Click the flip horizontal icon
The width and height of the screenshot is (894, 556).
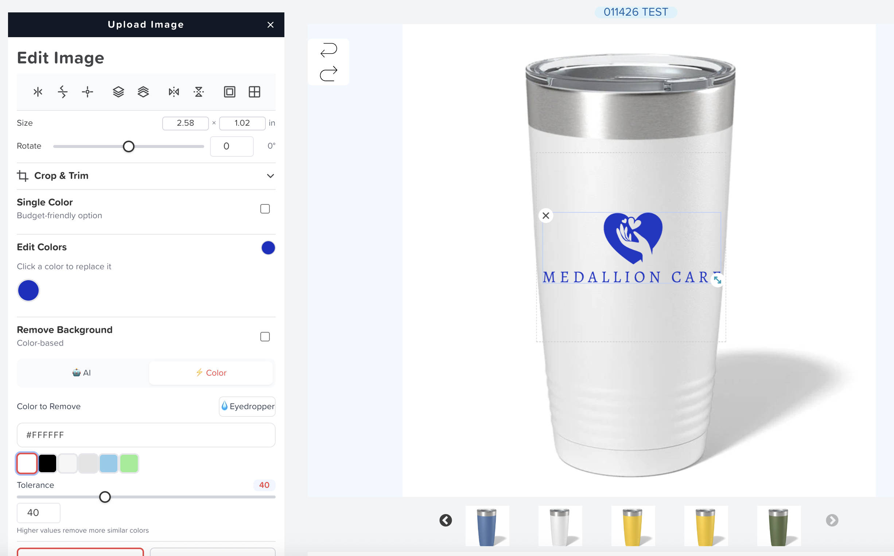click(173, 92)
